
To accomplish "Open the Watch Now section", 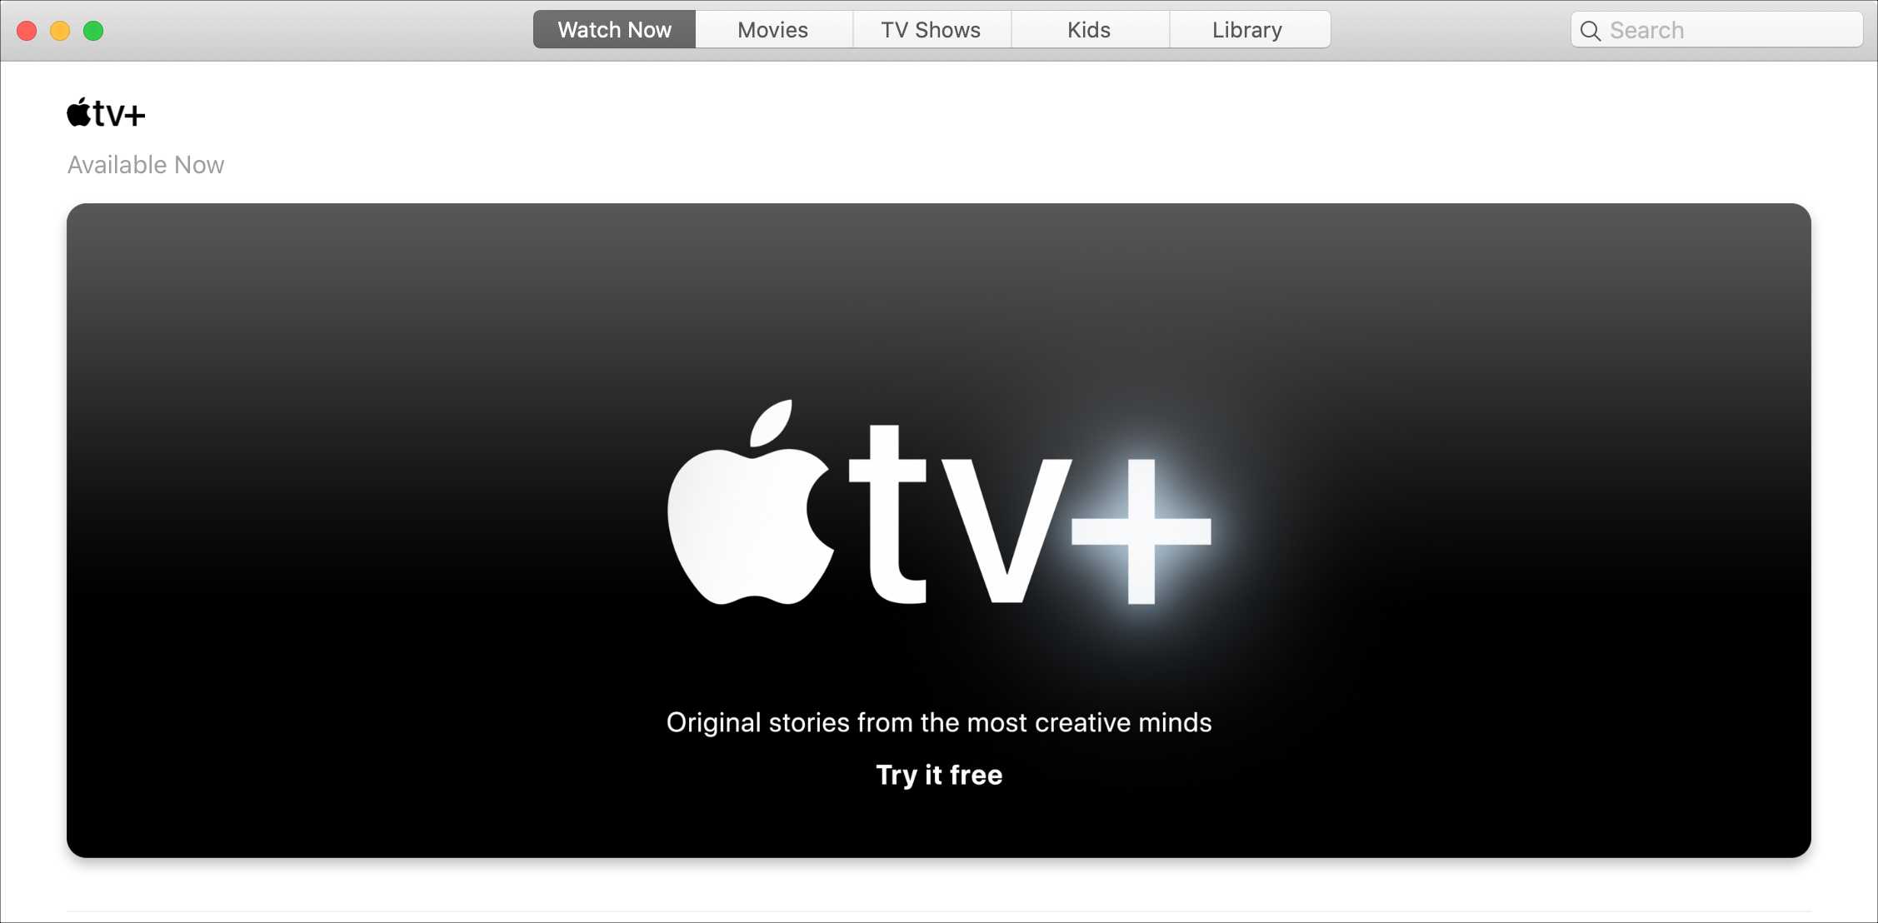I will coord(613,30).
